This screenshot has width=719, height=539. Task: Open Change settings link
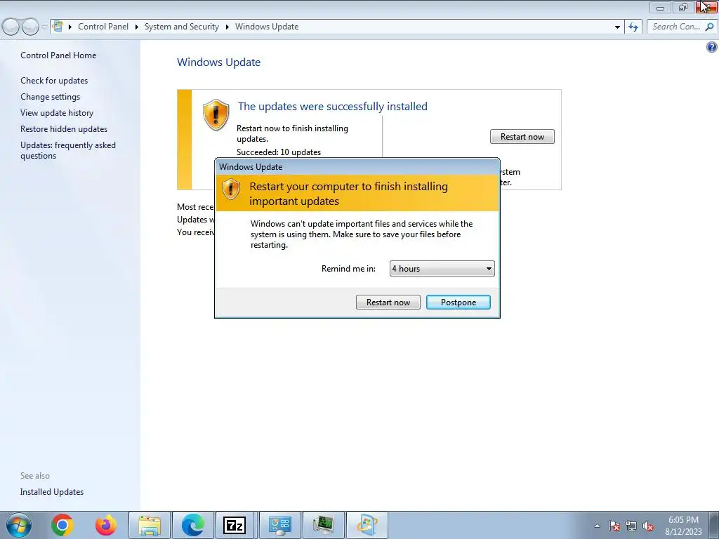click(50, 97)
